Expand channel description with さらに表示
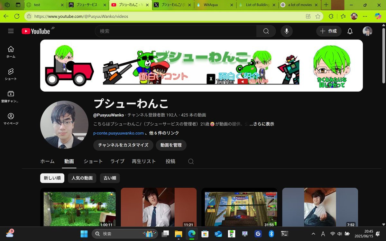 click(262, 124)
